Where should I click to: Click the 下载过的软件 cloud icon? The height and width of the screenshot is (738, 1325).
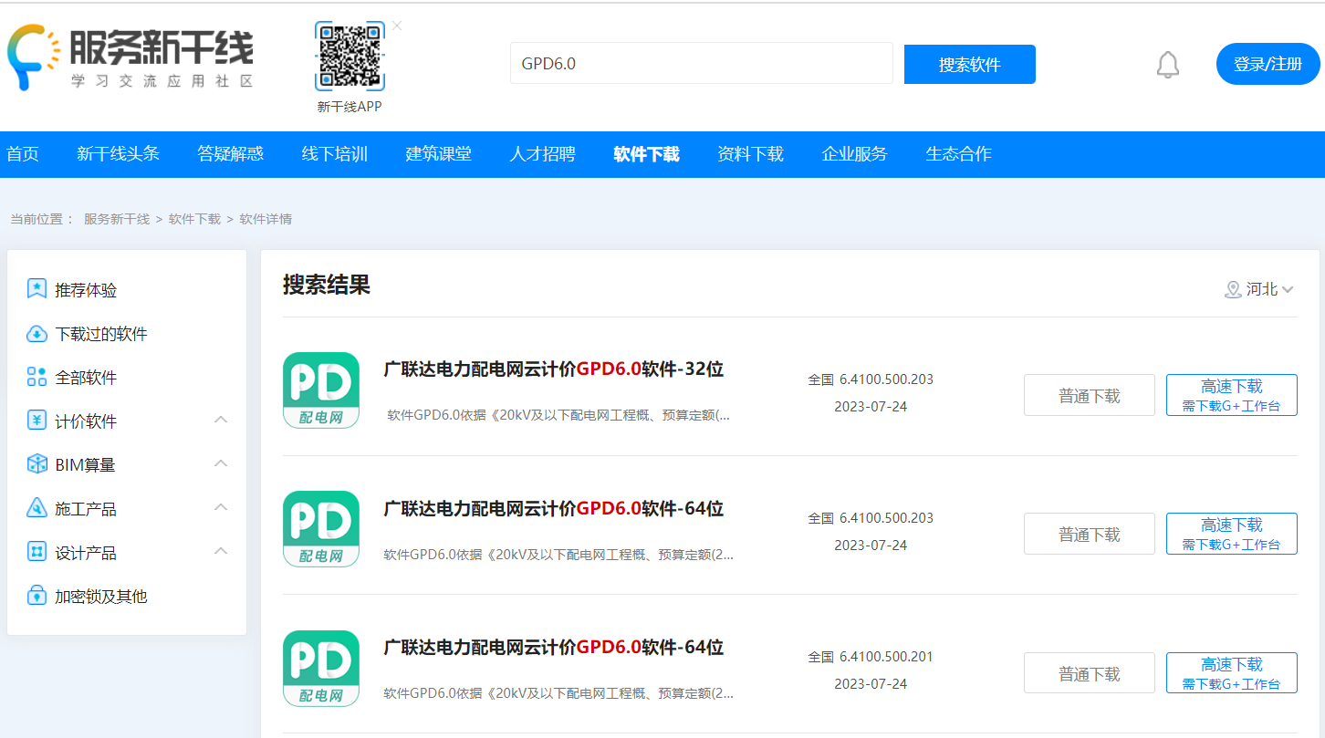pos(37,333)
